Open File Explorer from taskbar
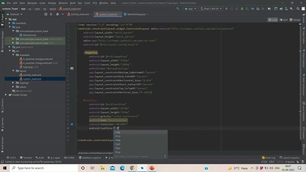Viewport: 306px width, 172px height. [102, 168]
